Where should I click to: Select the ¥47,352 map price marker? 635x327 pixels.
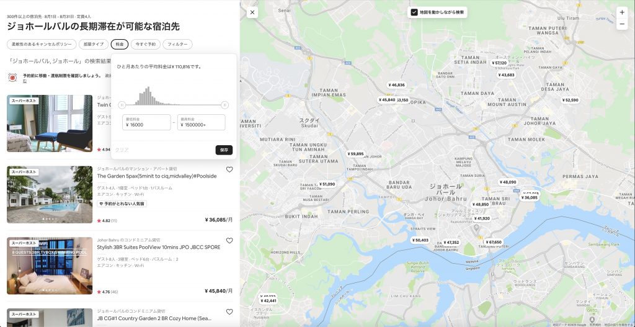(x=451, y=243)
